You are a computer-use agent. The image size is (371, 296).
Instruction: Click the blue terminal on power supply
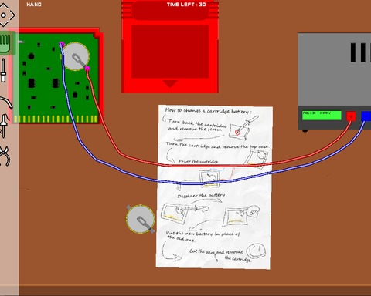pos(366,116)
